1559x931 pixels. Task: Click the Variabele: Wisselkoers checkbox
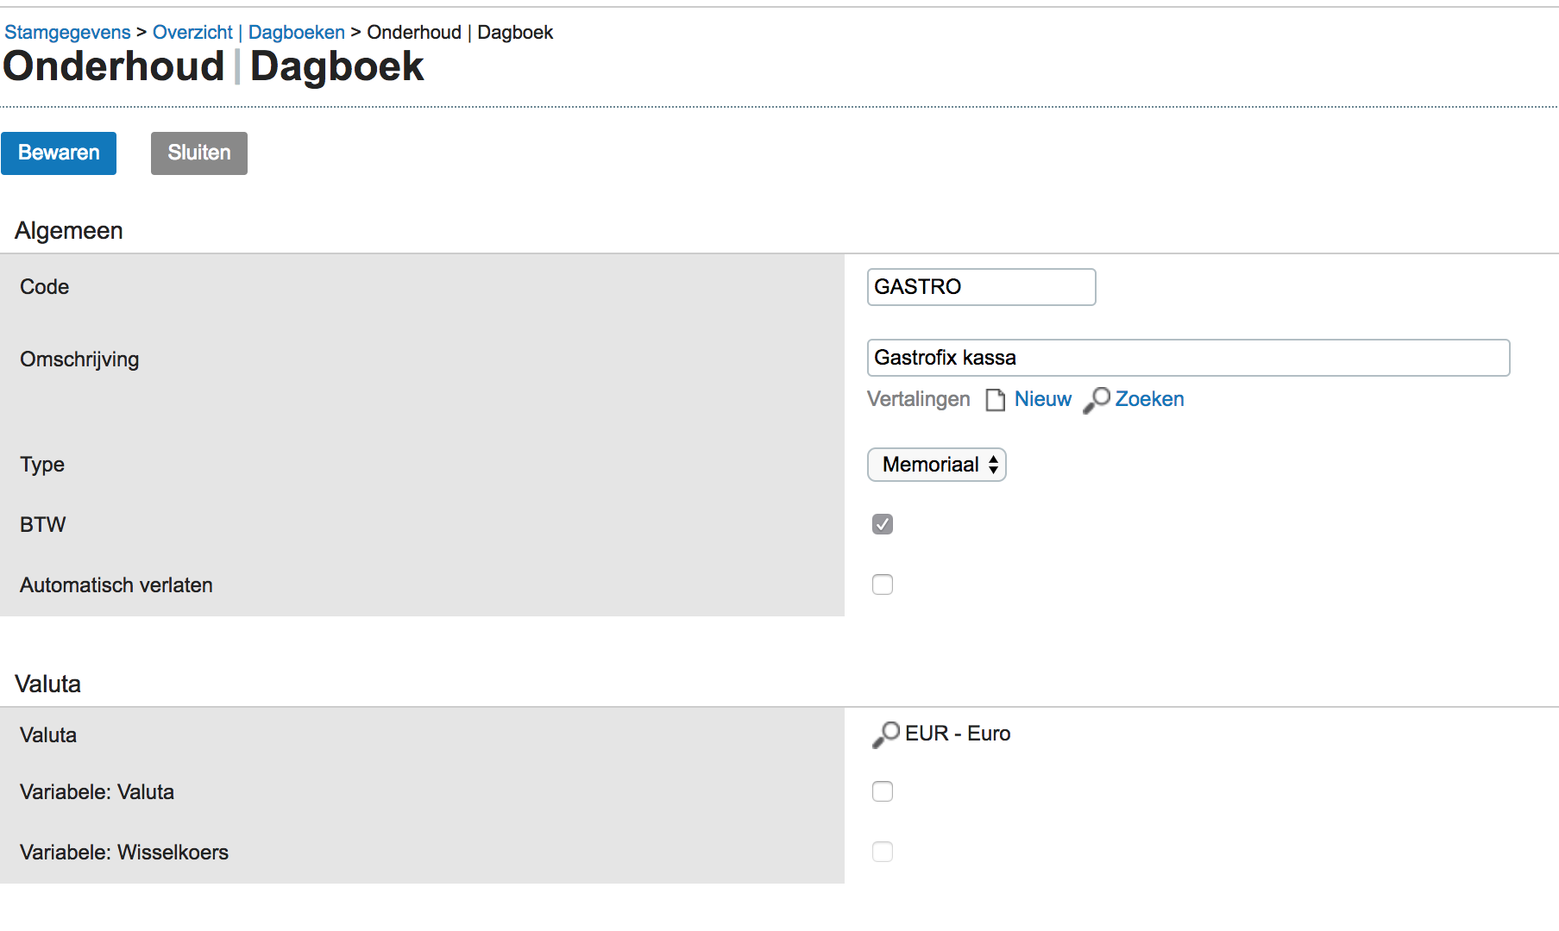(x=882, y=852)
